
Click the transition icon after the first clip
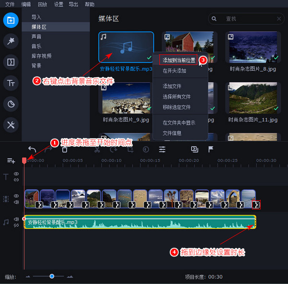(39, 205)
